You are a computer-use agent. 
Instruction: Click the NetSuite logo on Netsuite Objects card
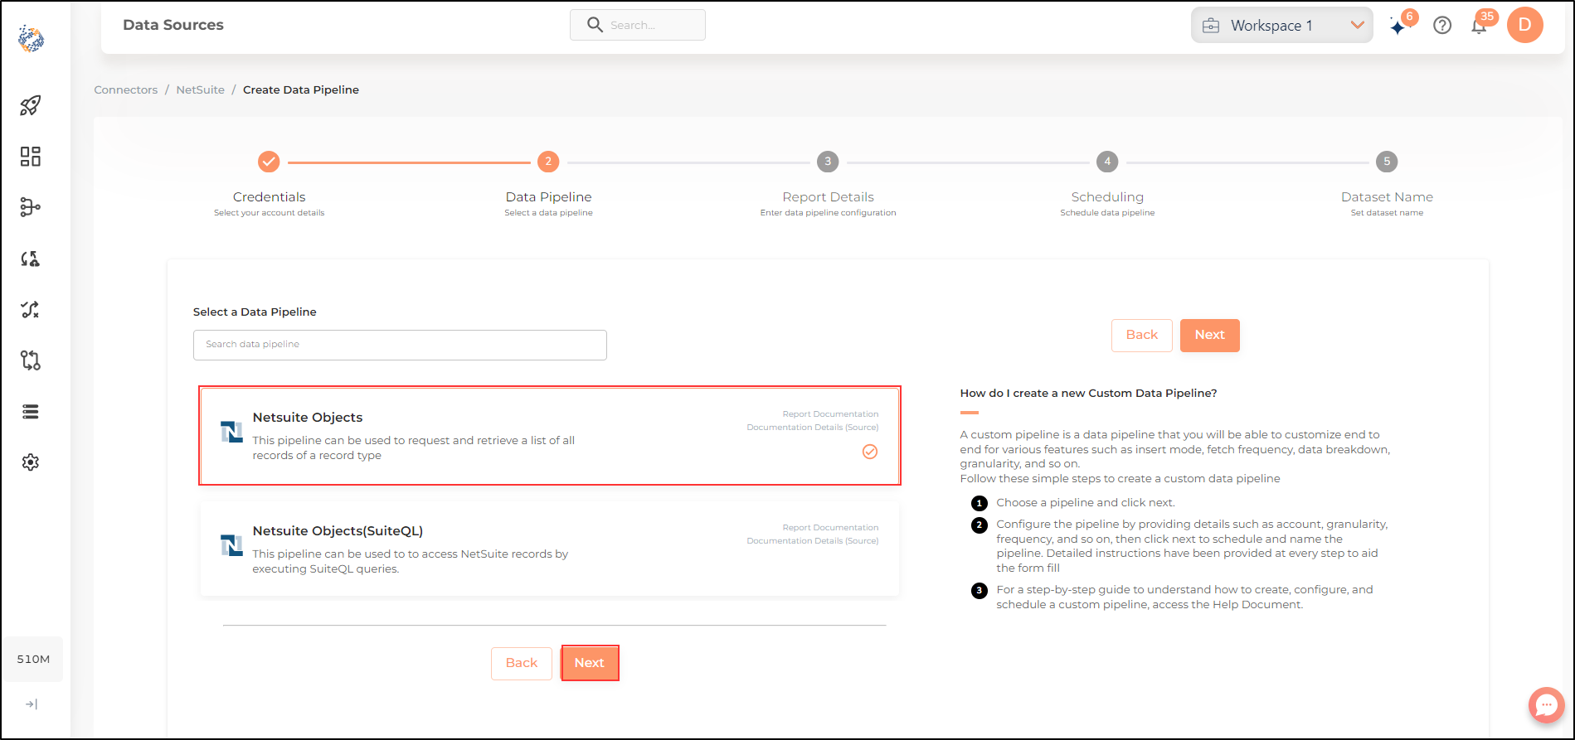coord(231,432)
